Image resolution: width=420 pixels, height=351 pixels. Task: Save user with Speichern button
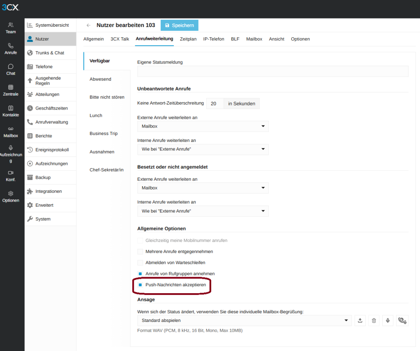pyautogui.click(x=180, y=25)
